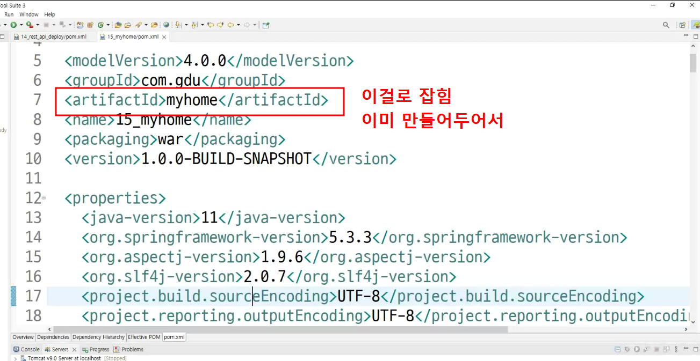Select Tomcat v9.0 Server at localhost entry
Screen dimensions: 700x361
74,358
